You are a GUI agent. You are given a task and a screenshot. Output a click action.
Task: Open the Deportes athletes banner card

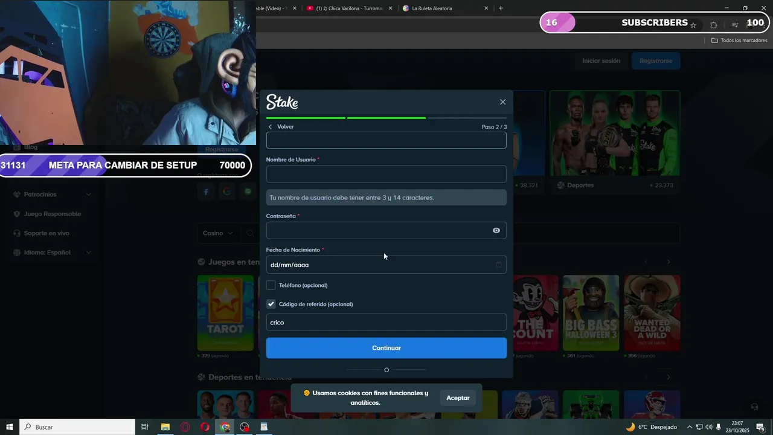point(615,133)
